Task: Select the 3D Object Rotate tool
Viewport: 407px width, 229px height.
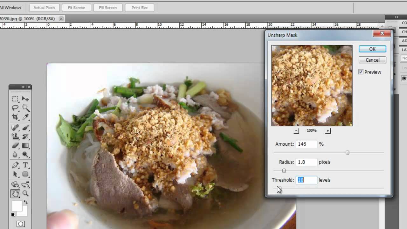Action: (x=15, y=184)
